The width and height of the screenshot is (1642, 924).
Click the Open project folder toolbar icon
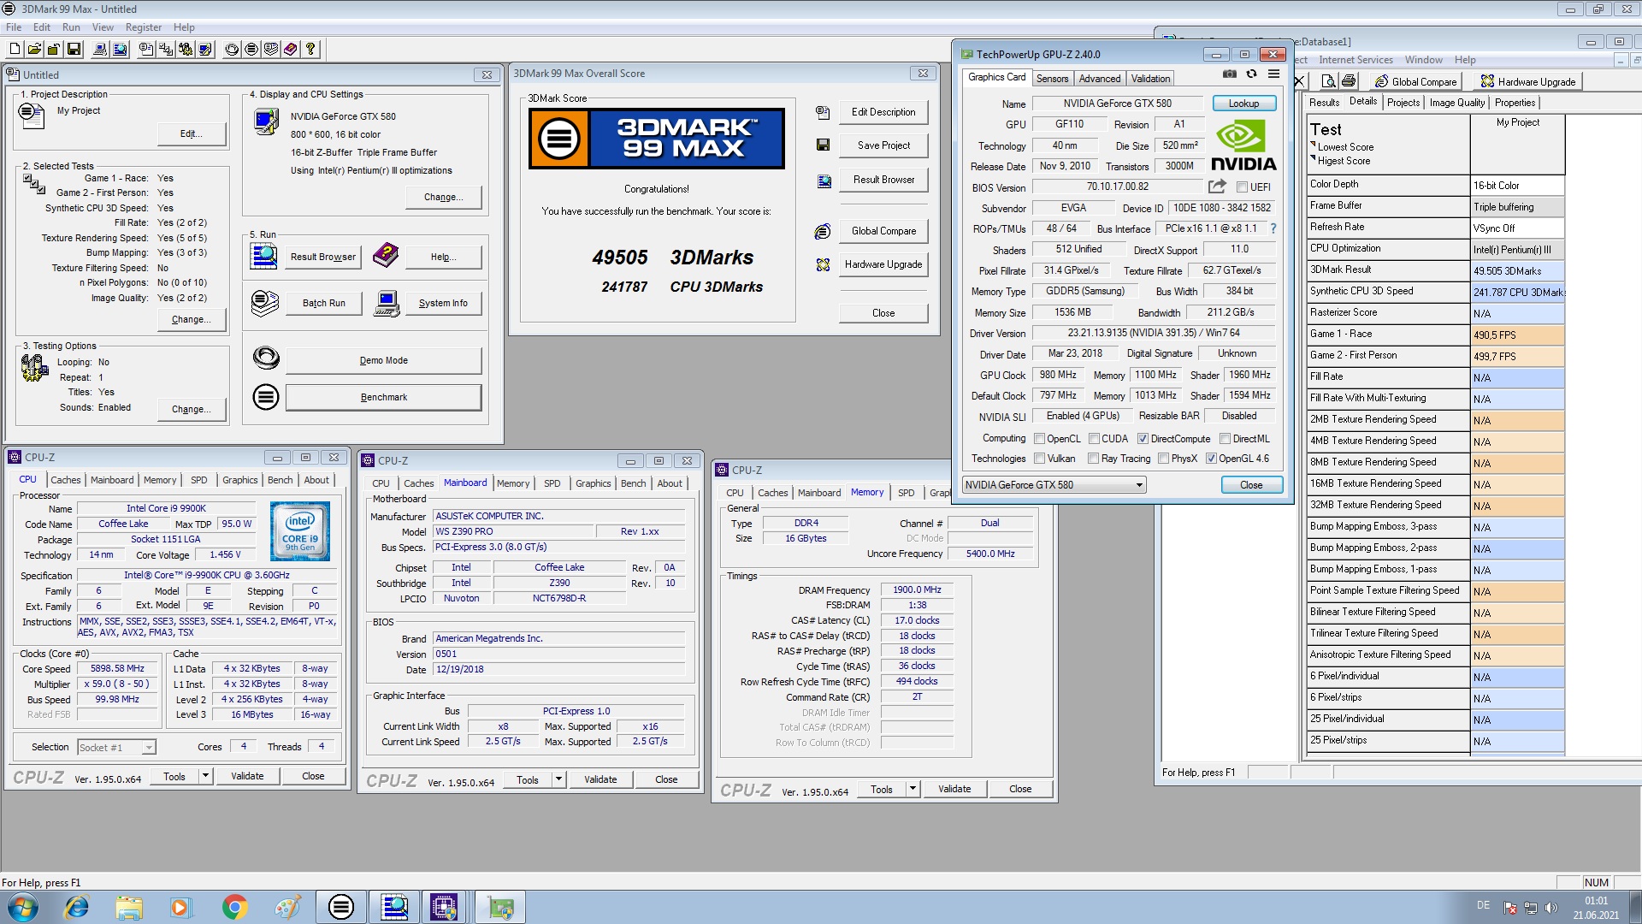point(34,50)
